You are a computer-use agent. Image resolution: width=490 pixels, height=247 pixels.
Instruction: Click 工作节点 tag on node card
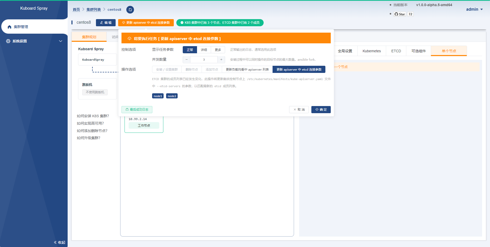[x=144, y=125]
